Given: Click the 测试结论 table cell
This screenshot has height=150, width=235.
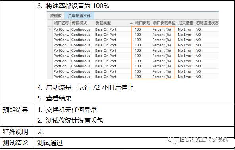Looking at the screenshot, I should tap(17, 143).
